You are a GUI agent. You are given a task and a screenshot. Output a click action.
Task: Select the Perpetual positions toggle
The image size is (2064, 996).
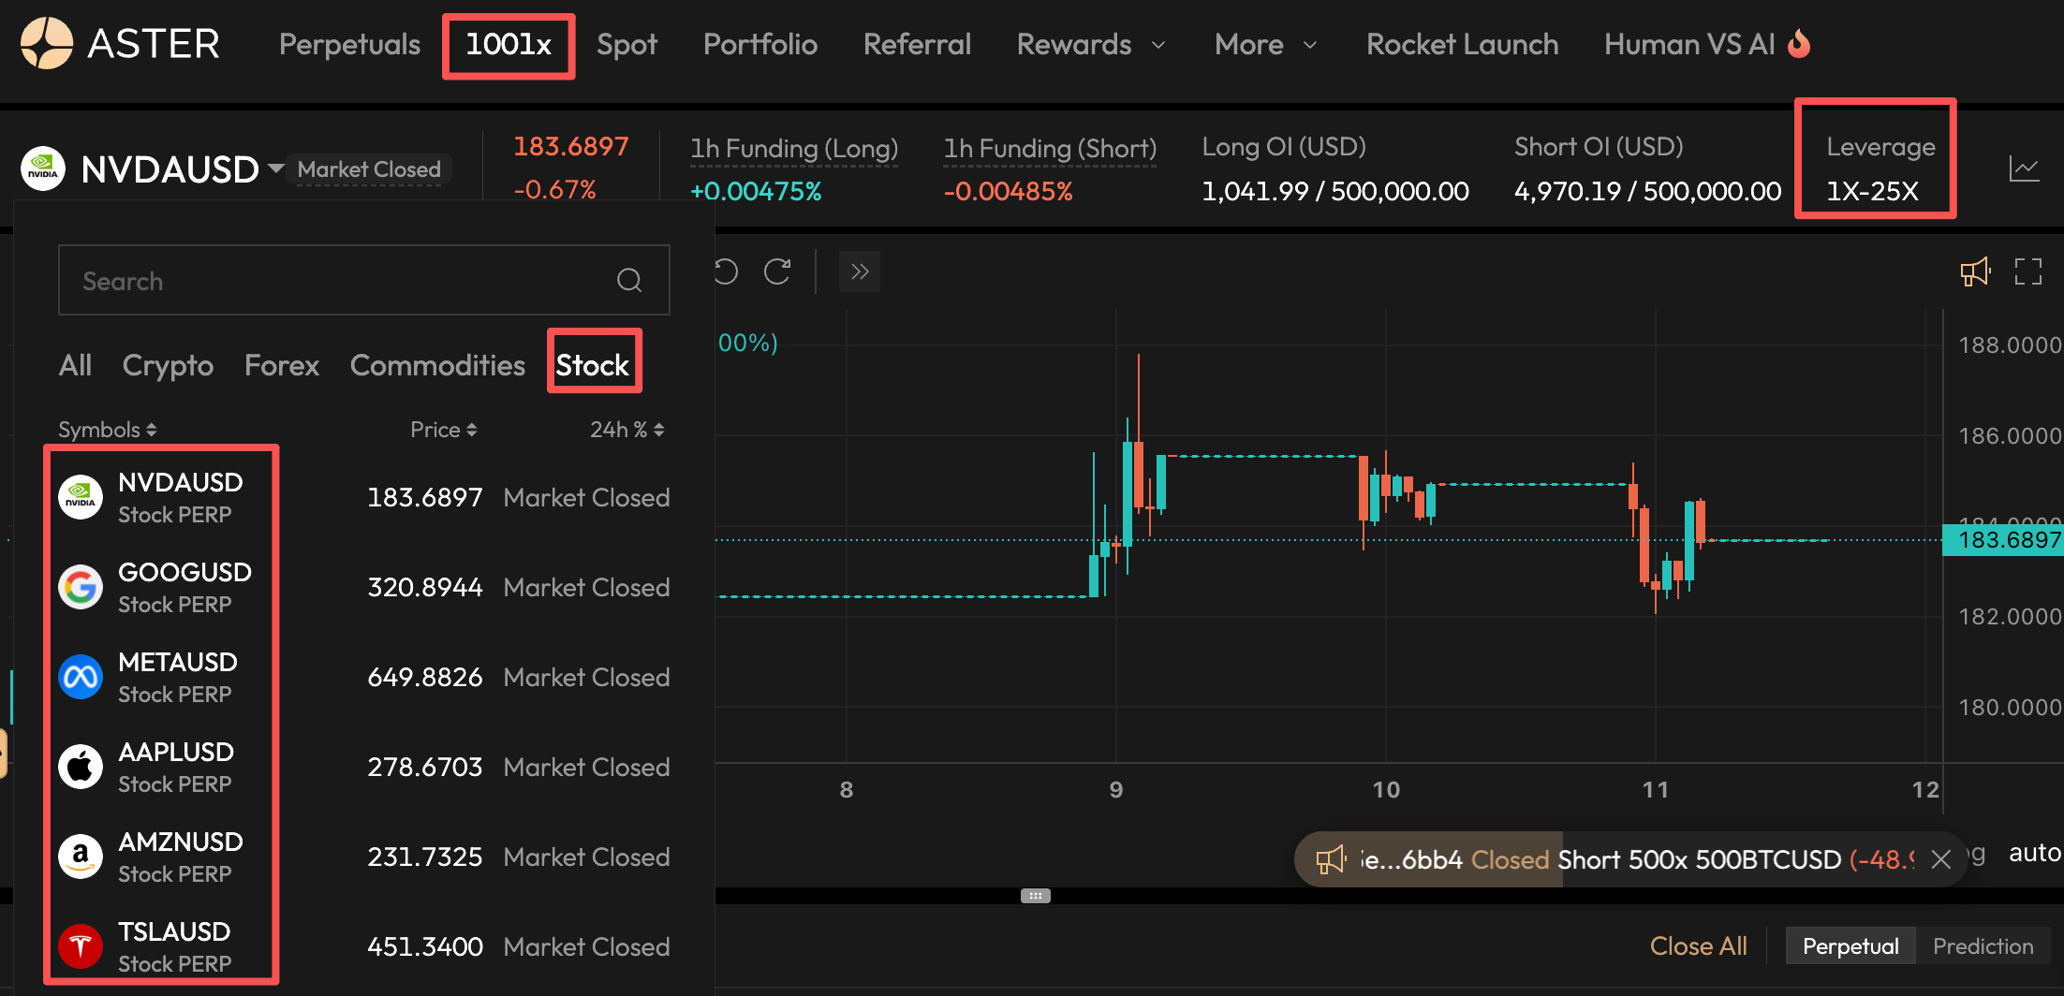[1850, 946]
